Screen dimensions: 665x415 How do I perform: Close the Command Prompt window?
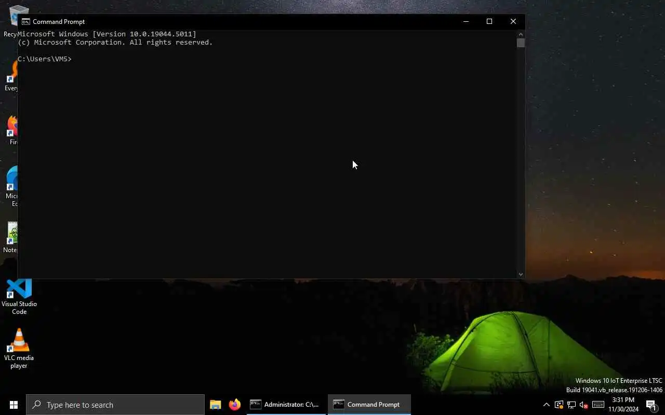(x=513, y=21)
